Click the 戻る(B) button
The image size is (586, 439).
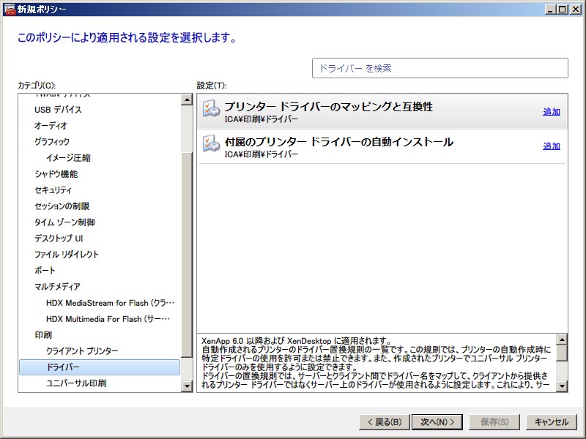click(382, 421)
